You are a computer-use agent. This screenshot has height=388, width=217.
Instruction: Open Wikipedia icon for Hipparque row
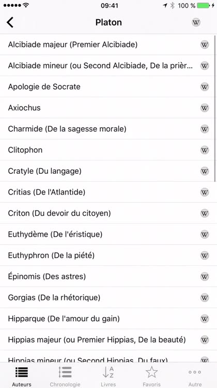(205, 318)
